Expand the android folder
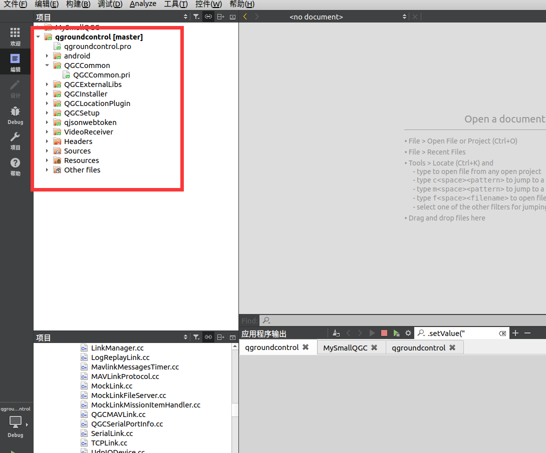The width and height of the screenshot is (546, 453). pyautogui.click(x=47, y=55)
